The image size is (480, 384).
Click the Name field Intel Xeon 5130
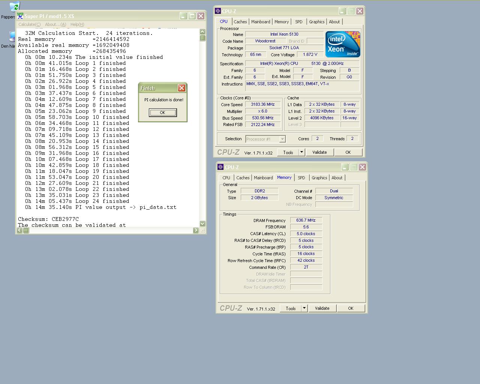point(284,34)
